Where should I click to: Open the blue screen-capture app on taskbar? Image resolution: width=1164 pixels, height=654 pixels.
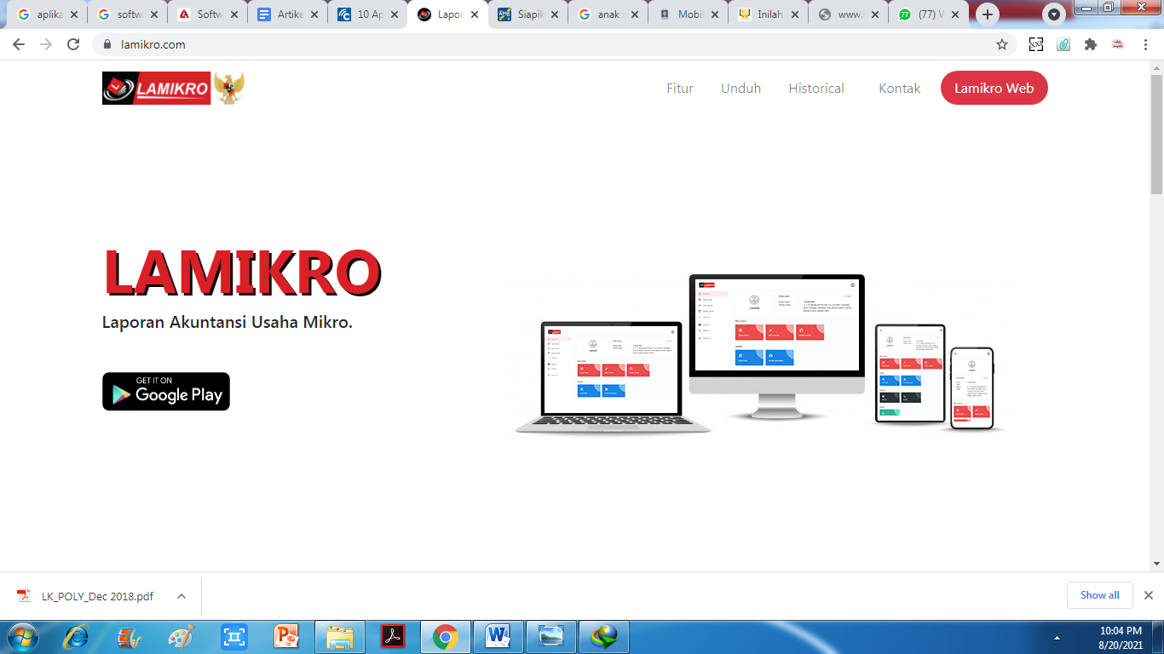click(233, 636)
